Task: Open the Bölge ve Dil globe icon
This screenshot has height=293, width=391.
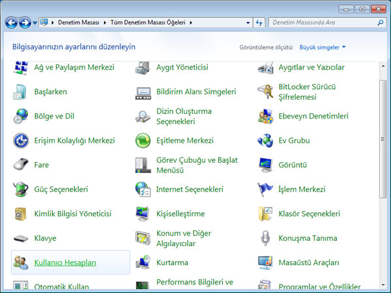Action: (21, 116)
